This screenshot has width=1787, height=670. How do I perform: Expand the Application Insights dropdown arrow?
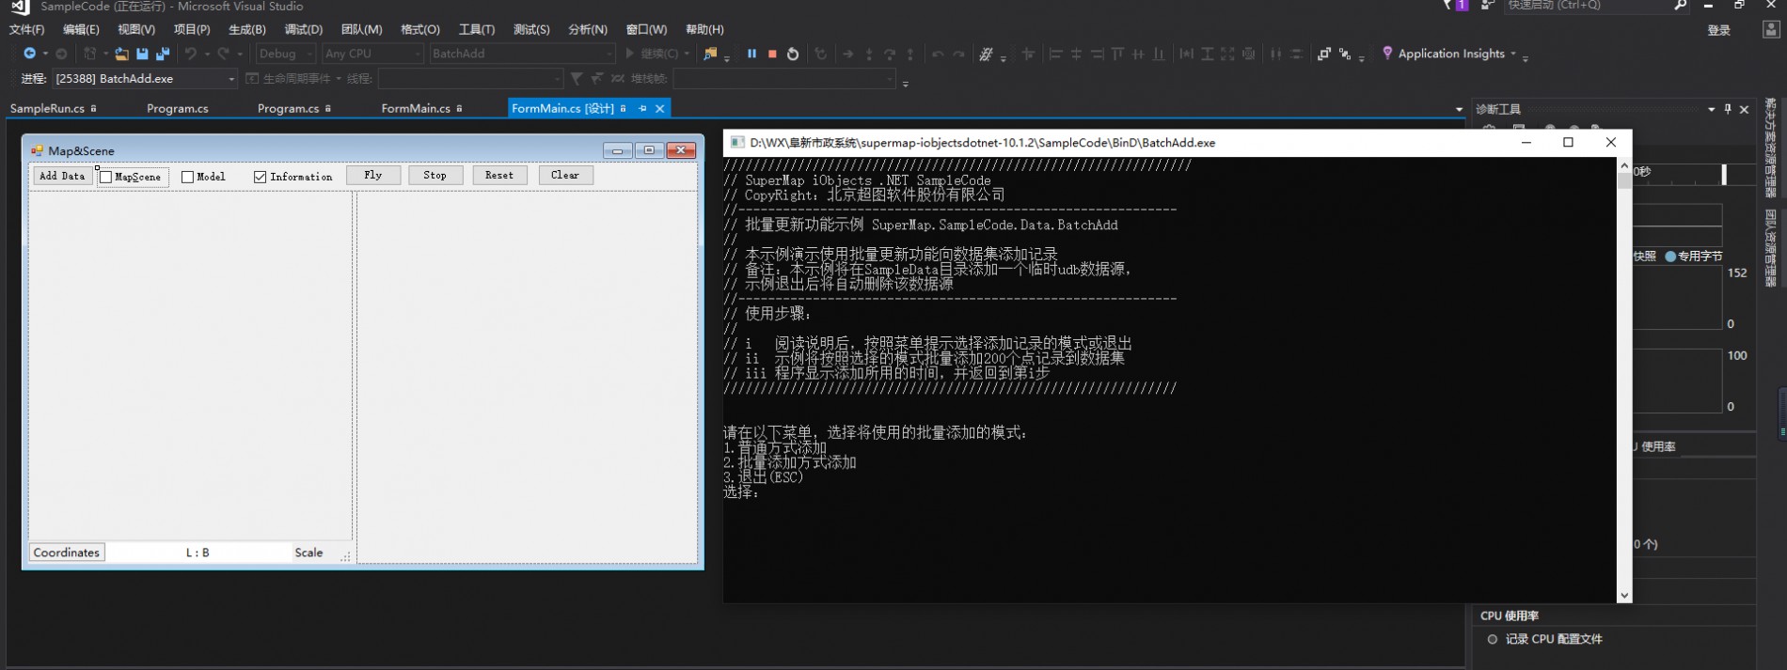click(1513, 54)
